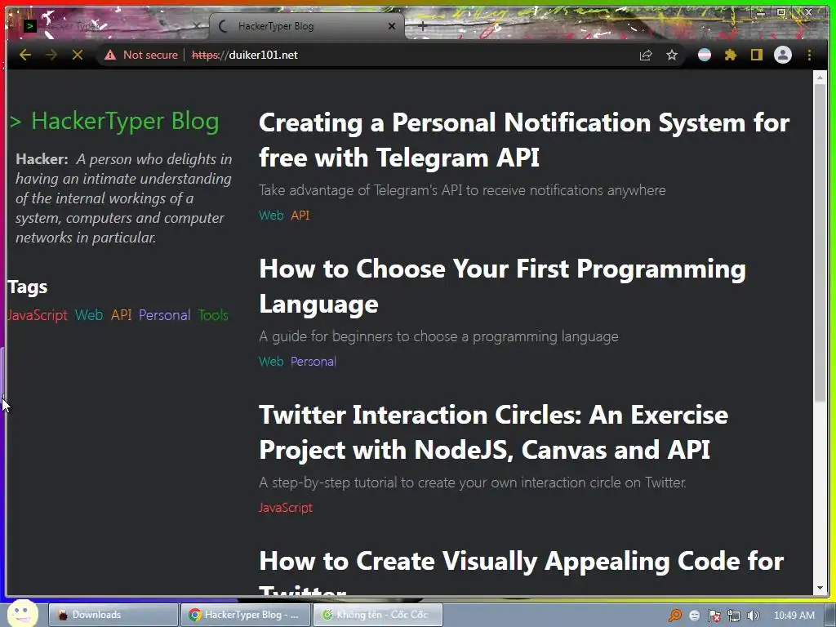
Task: Click the API tag under Telegram article
Action: tap(300, 216)
